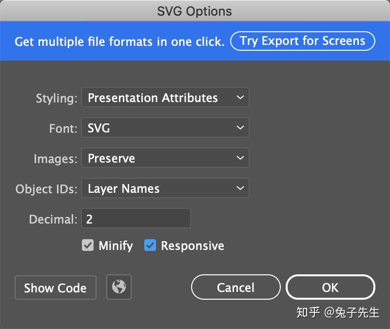390x329 pixels.
Task: Click the Cancel button
Action: point(235,287)
